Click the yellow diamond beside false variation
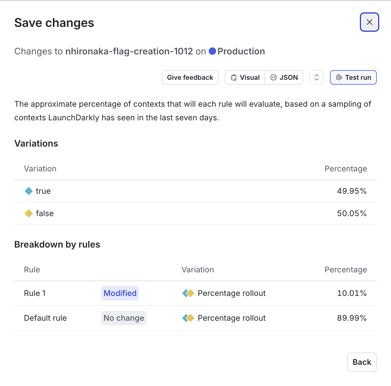 pyautogui.click(x=28, y=213)
